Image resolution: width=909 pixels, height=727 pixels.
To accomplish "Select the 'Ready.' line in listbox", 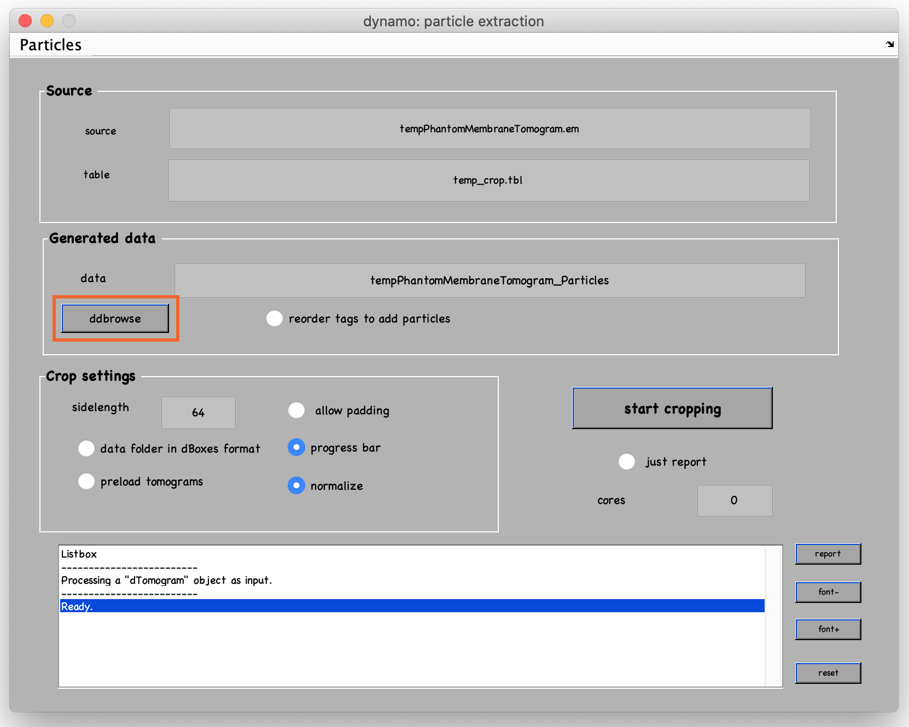I will pyautogui.click(x=412, y=606).
